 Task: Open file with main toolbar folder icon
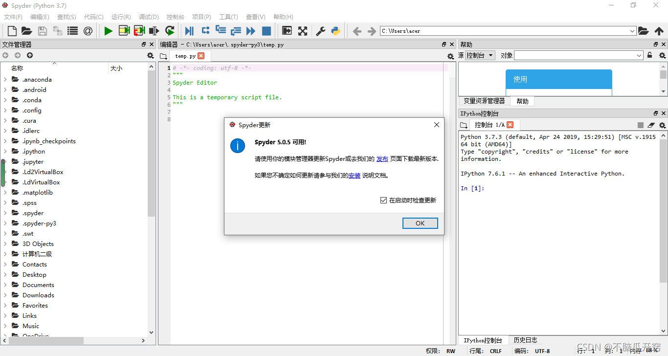coord(26,31)
